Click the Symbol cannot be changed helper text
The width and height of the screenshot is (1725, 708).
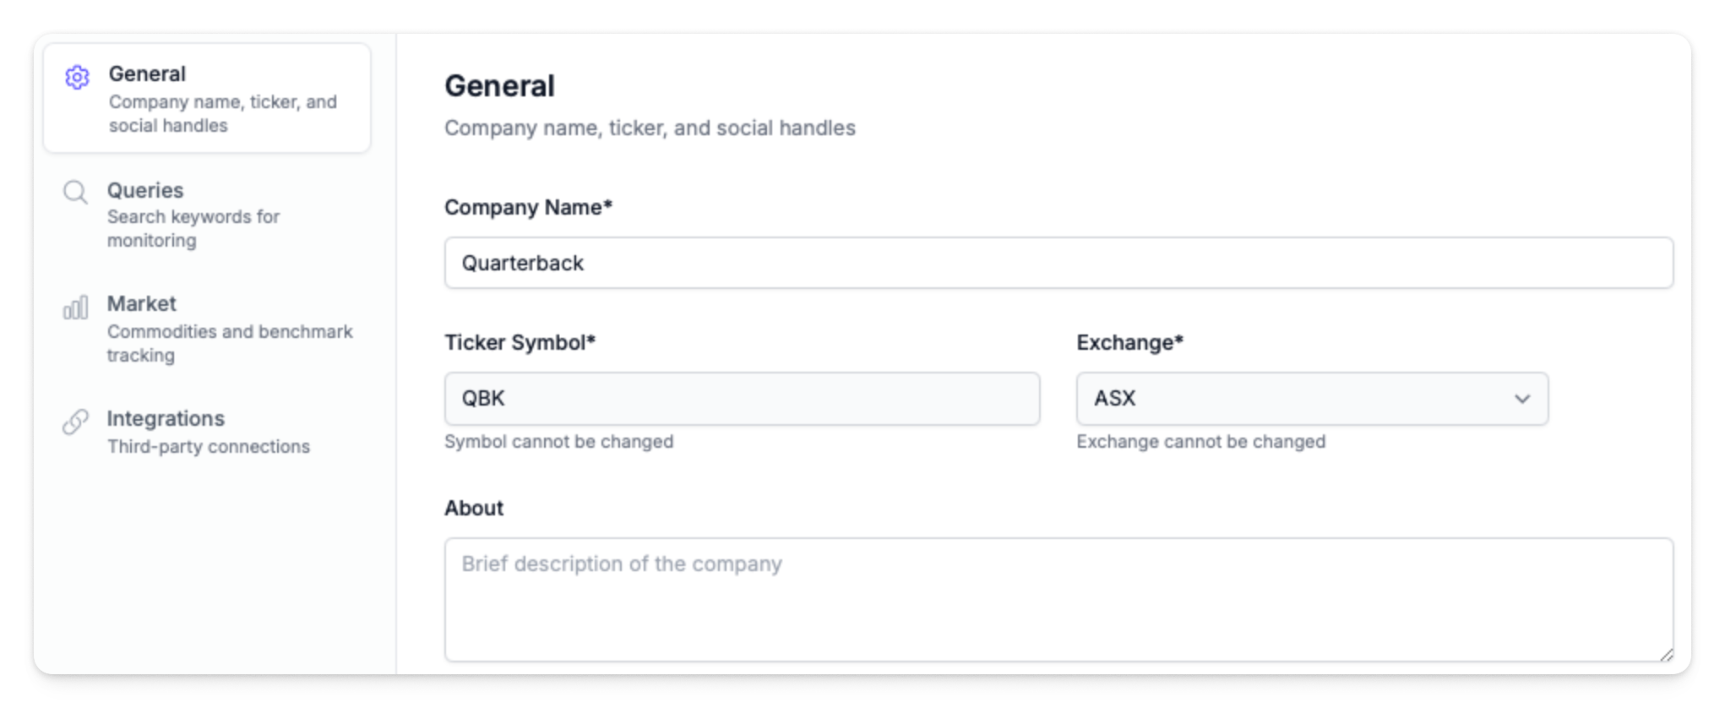pyautogui.click(x=558, y=441)
